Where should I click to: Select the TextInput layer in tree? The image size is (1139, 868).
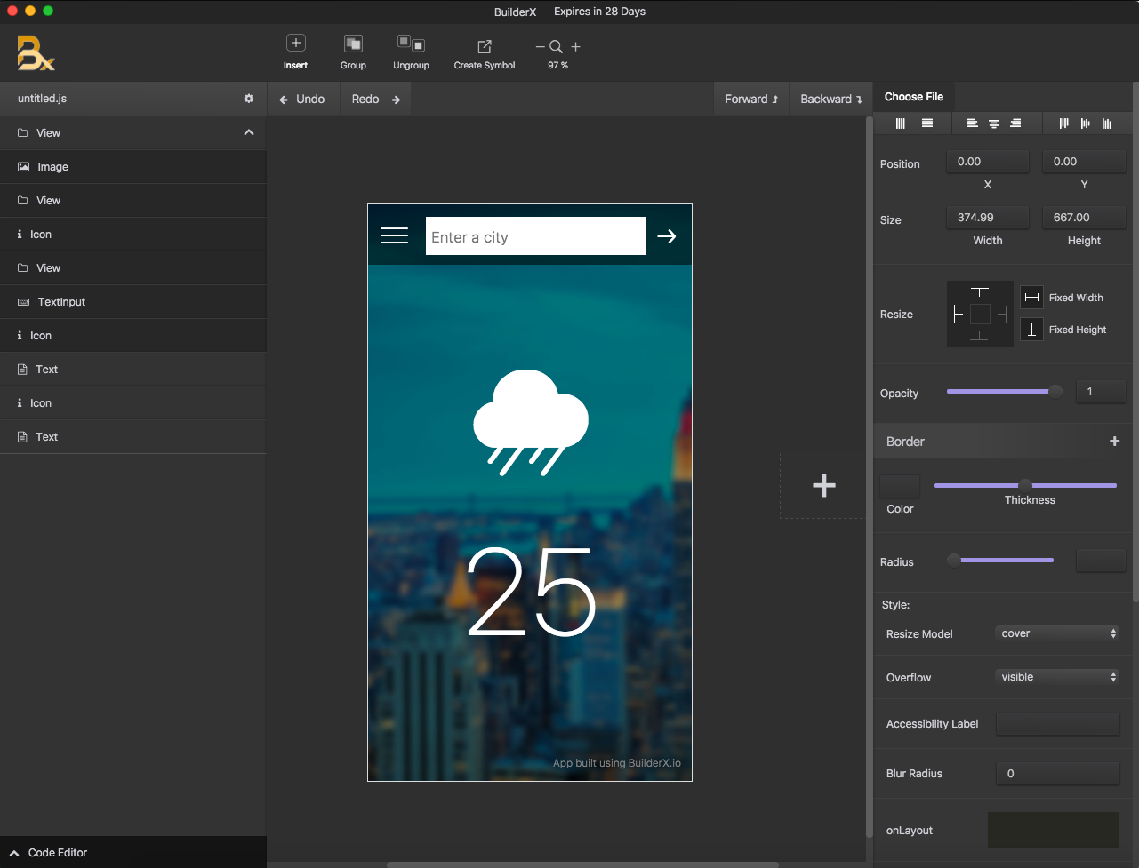coord(61,302)
